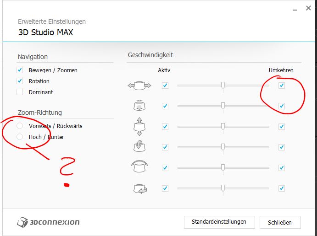
Task: Toggle Umkehren for tilt axis
Action: [281, 147]
